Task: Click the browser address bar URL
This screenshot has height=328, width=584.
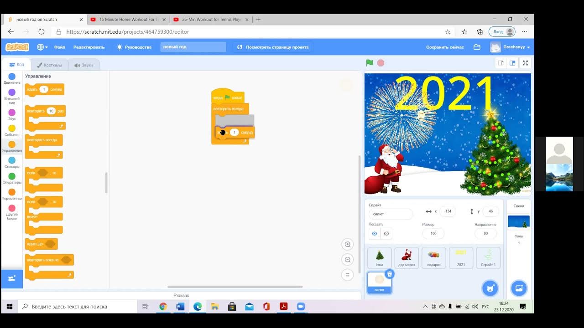Action: (128, 32)
